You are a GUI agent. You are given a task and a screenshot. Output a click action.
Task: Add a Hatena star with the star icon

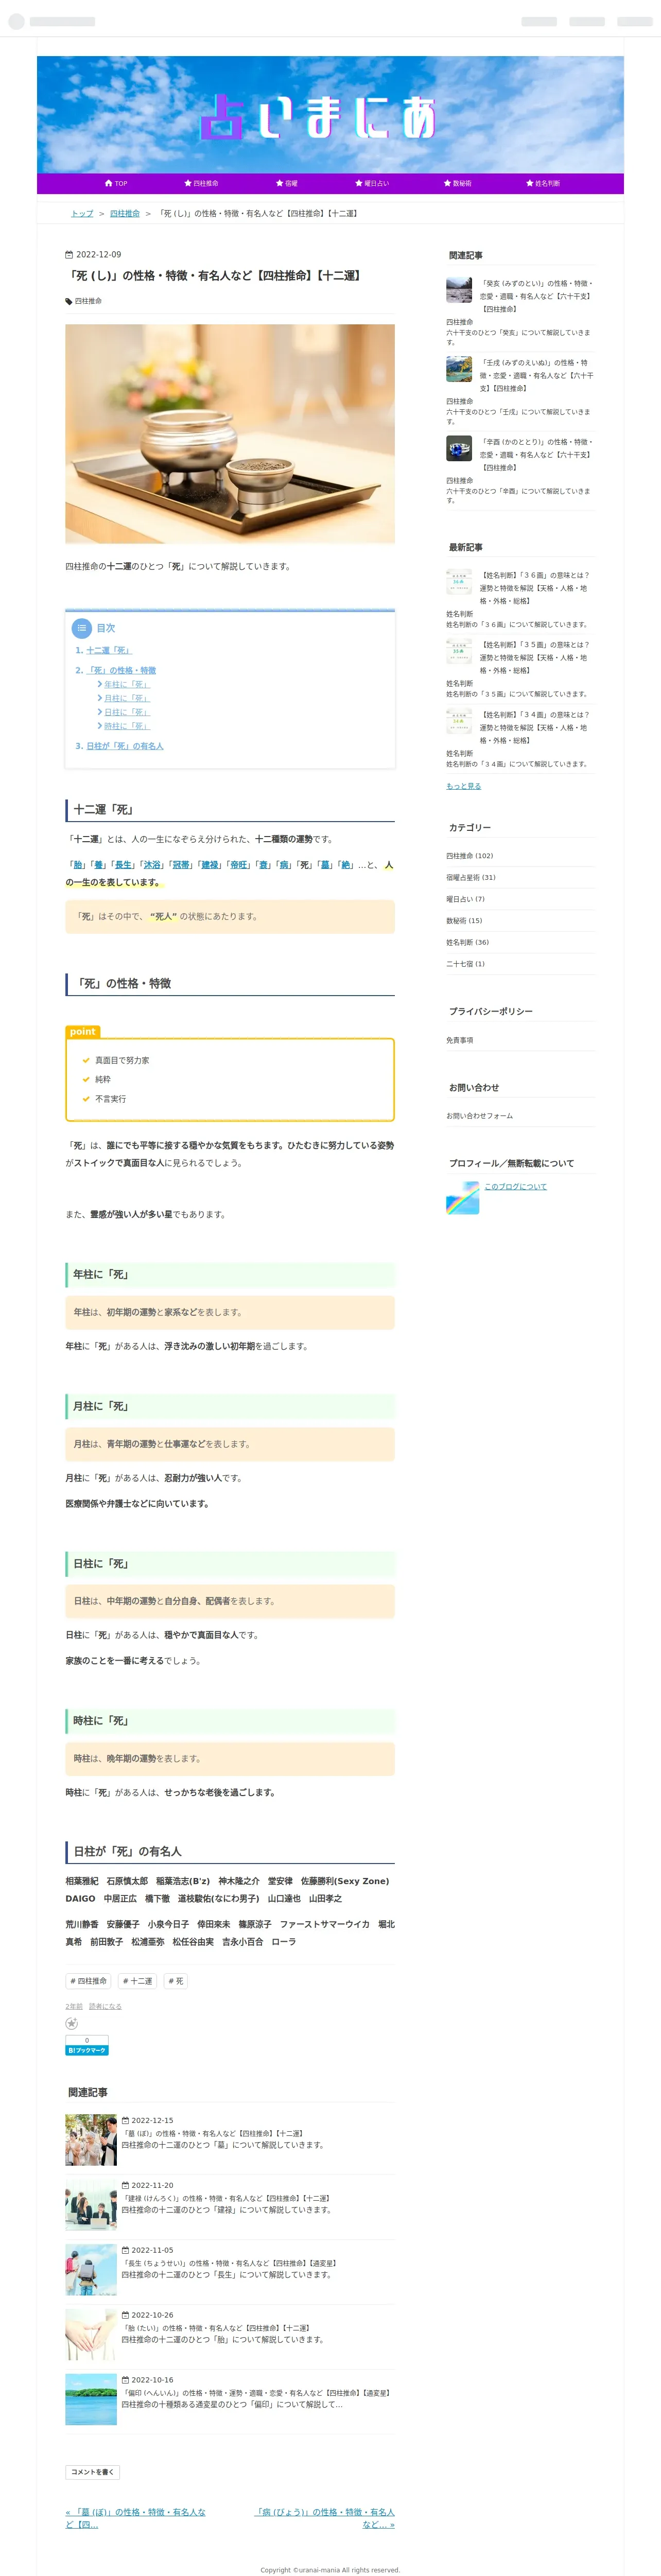point(71,2023)
